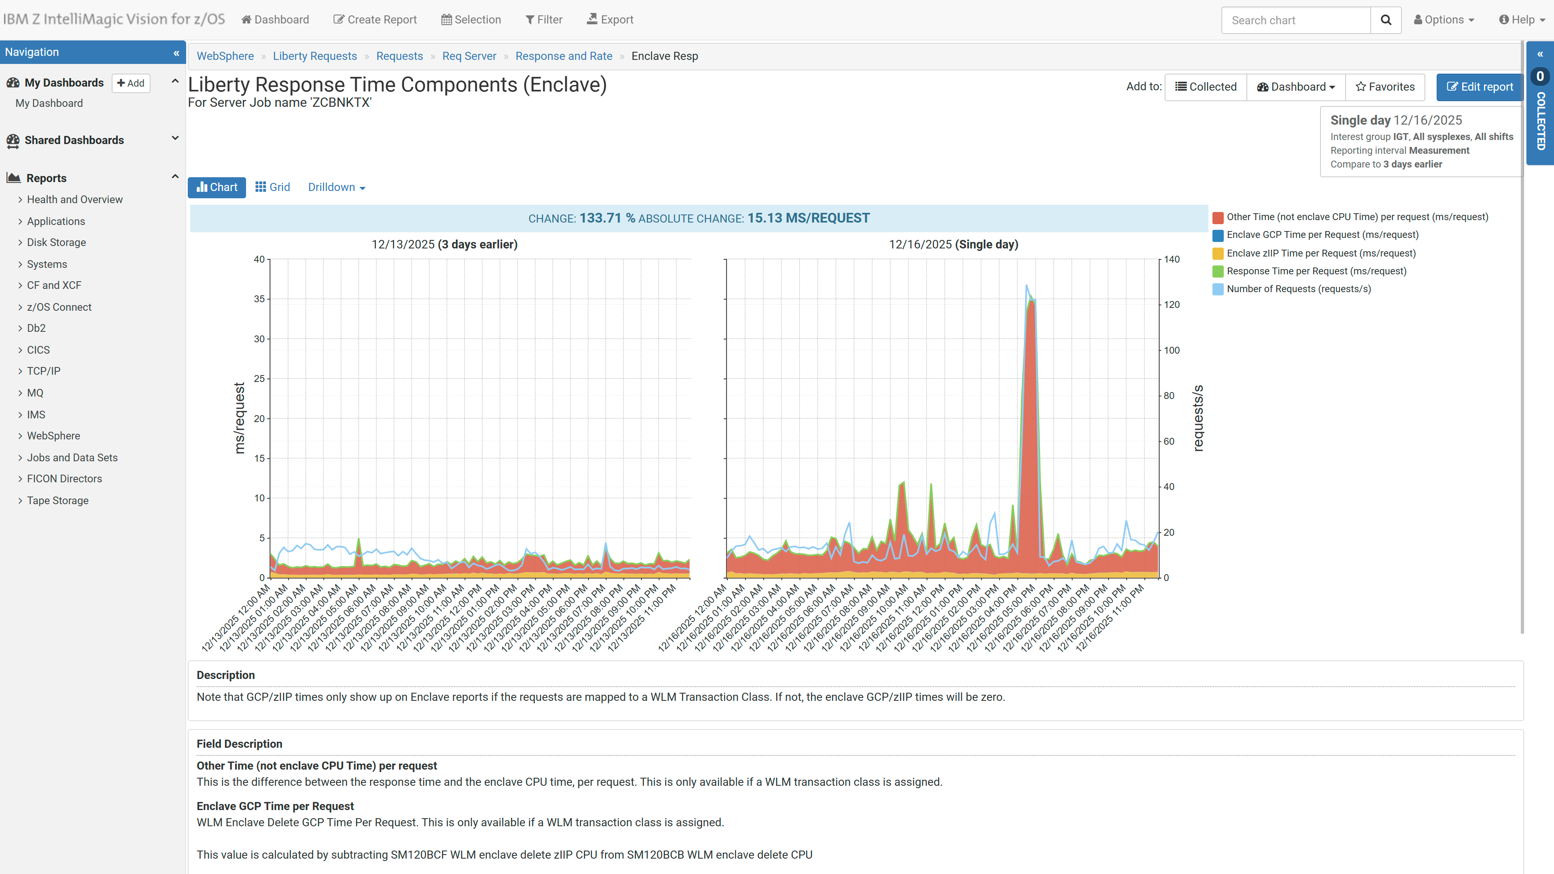Click Edit report button
1554x874 pixels.
pos(1479,87)
